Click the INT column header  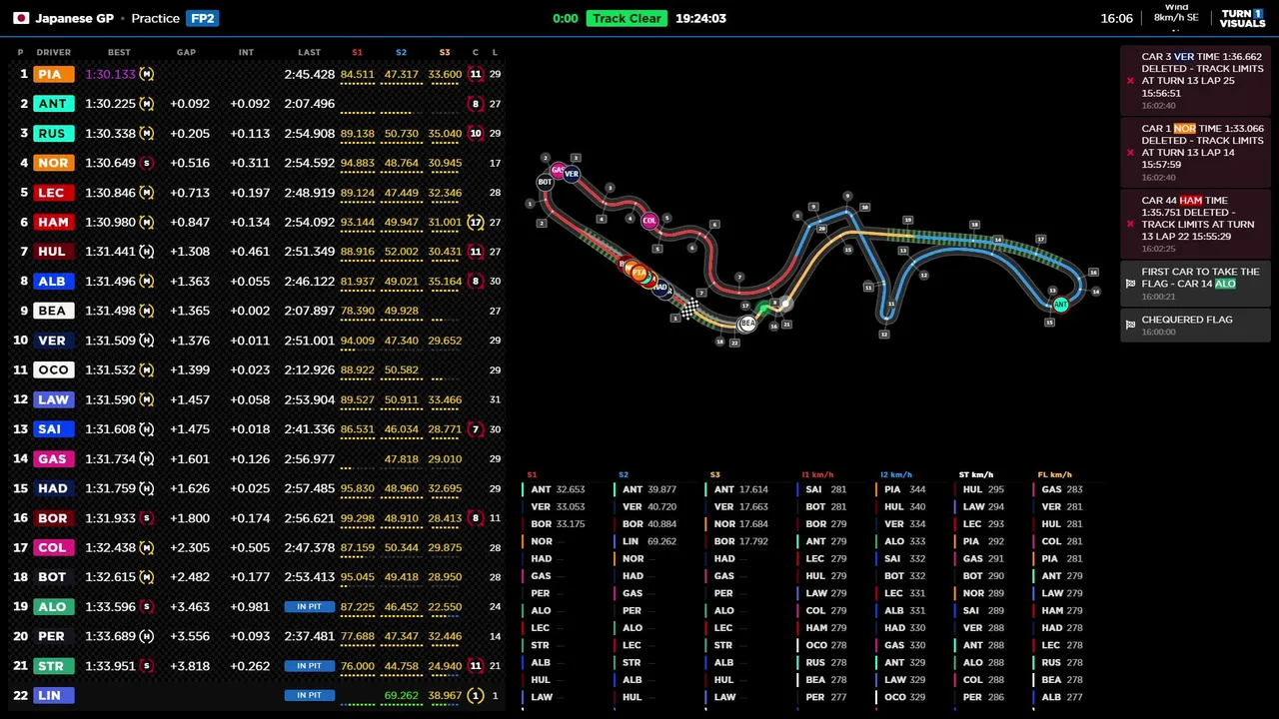point(246,52)
